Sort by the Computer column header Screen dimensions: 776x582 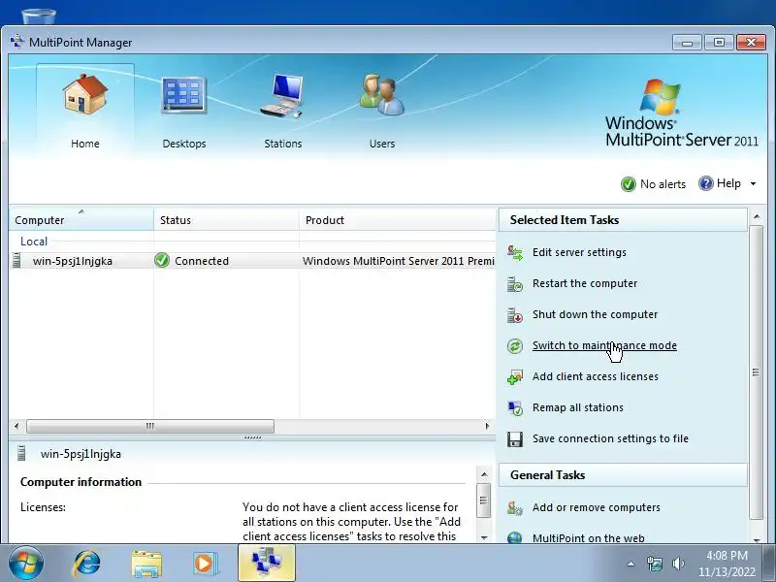(x=81, y=220)
